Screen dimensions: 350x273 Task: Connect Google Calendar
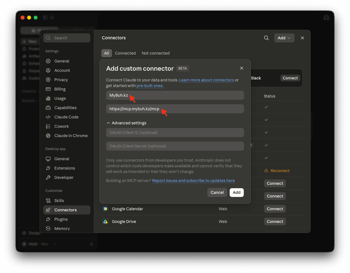point(275,209)
